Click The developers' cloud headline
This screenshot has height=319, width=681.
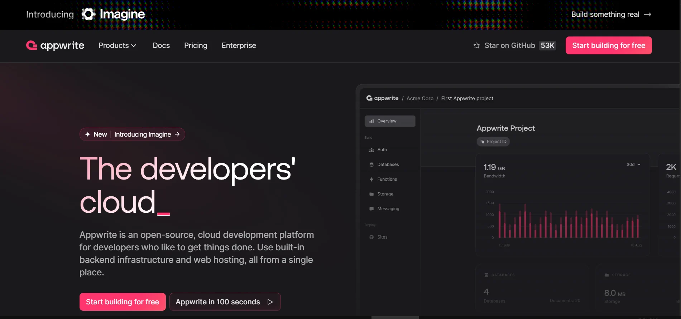point(187,185)
